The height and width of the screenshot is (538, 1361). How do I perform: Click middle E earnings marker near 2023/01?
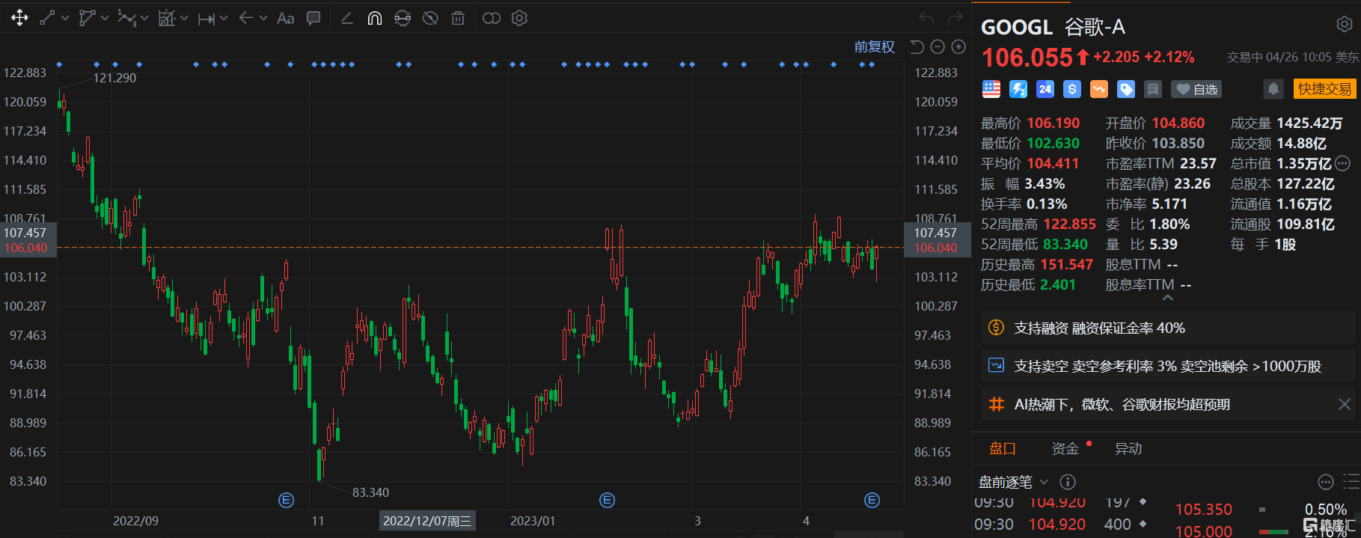(607, 501)
